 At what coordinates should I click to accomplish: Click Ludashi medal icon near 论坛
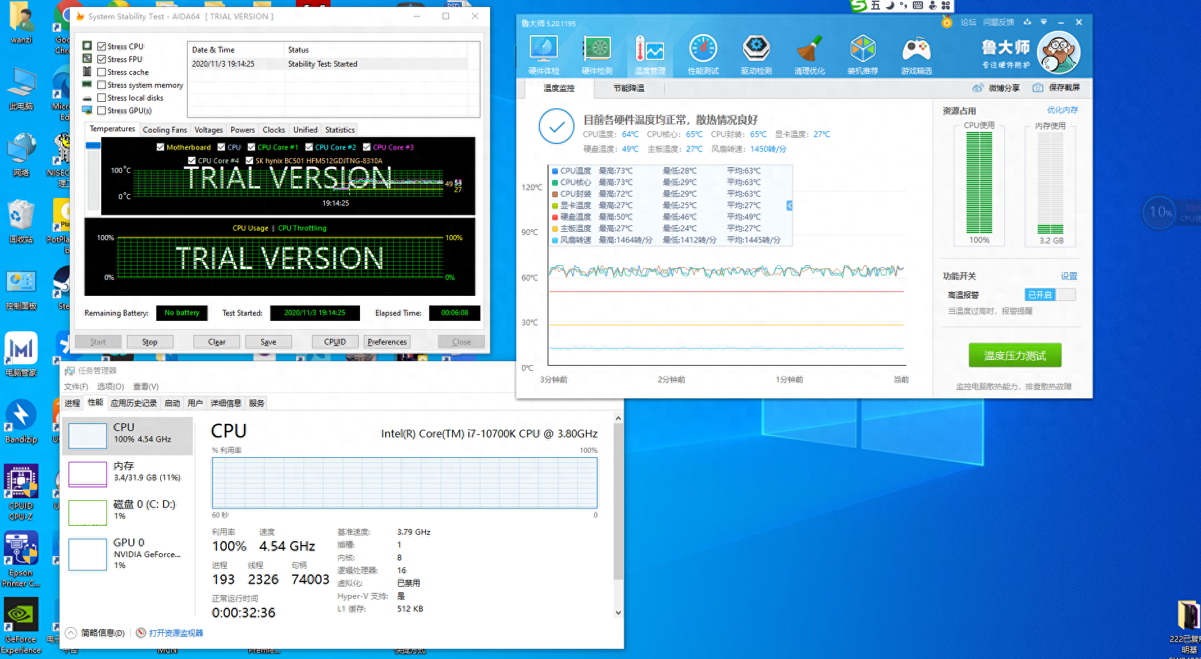947,22
